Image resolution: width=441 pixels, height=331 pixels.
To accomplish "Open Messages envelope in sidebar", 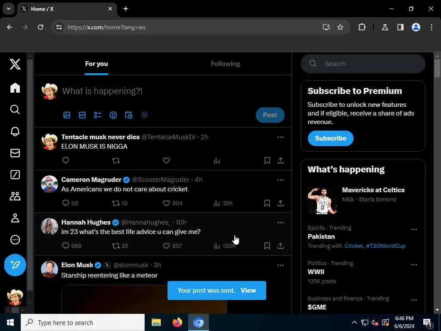I will click(15, 153).
